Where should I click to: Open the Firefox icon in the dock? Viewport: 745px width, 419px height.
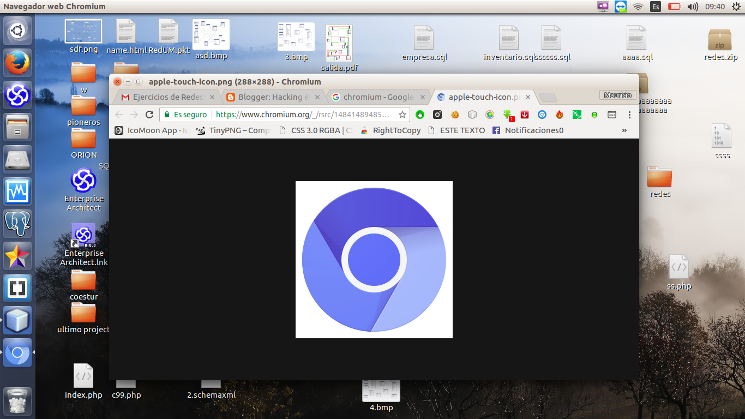pyautogui.click(x=17, y=62)
